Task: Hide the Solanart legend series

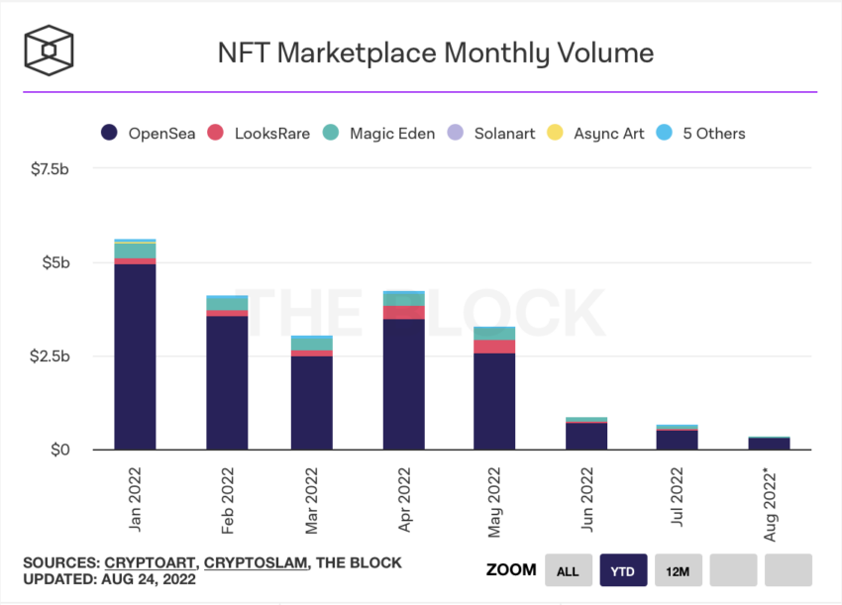Action: click(491, 133)
